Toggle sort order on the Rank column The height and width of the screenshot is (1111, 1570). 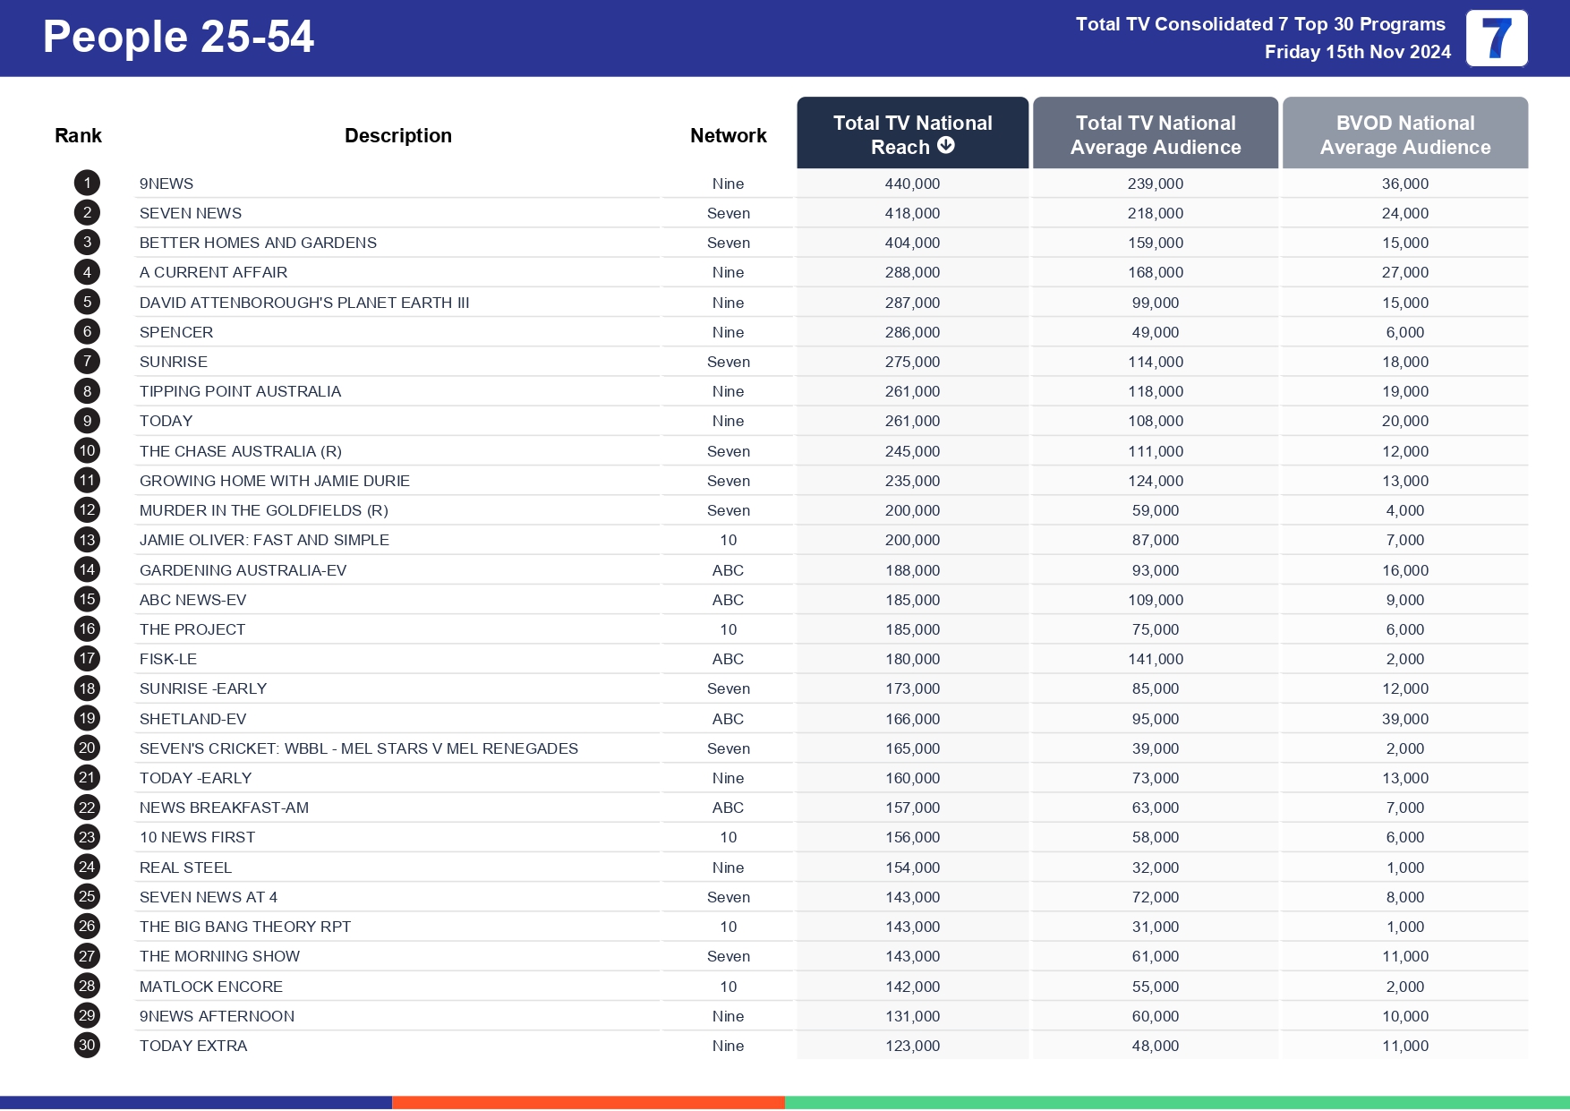[x=78, y=134]
